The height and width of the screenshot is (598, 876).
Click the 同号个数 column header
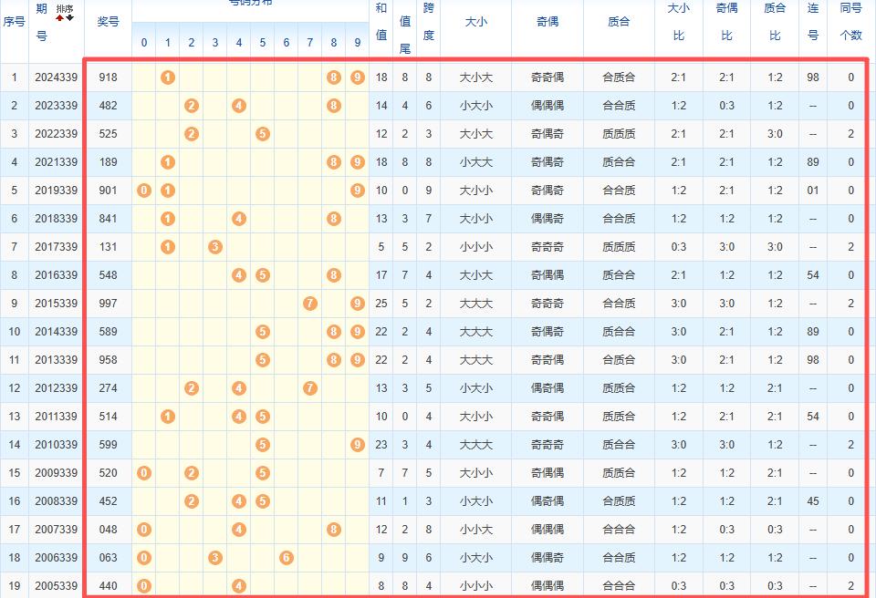click(x=850, y=22)
